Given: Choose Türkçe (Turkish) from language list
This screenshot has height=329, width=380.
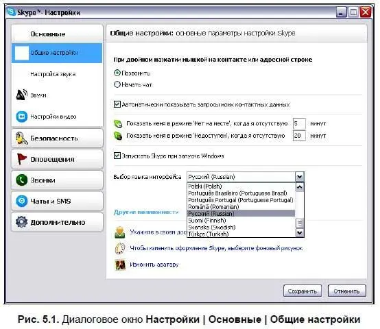Looking at the screenshot, I should coord(241,234).
